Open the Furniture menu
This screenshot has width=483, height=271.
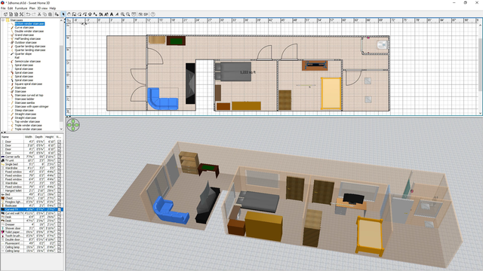pos(21,8)
